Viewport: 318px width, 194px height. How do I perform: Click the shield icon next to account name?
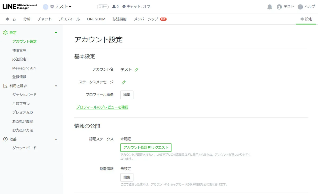(51, 7)
